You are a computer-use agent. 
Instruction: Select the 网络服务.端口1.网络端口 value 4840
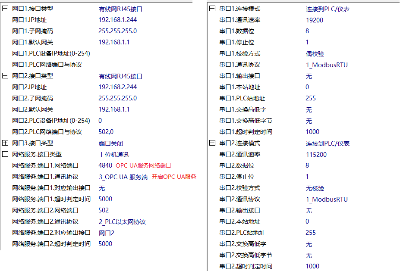coord(105,165)
